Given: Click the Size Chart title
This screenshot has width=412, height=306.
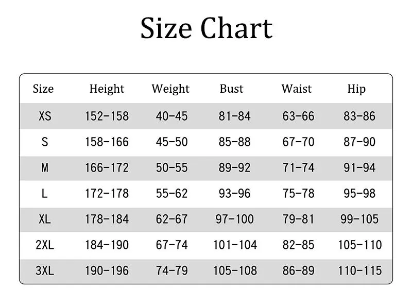Looking at the screenshot, I should point(206,28).
